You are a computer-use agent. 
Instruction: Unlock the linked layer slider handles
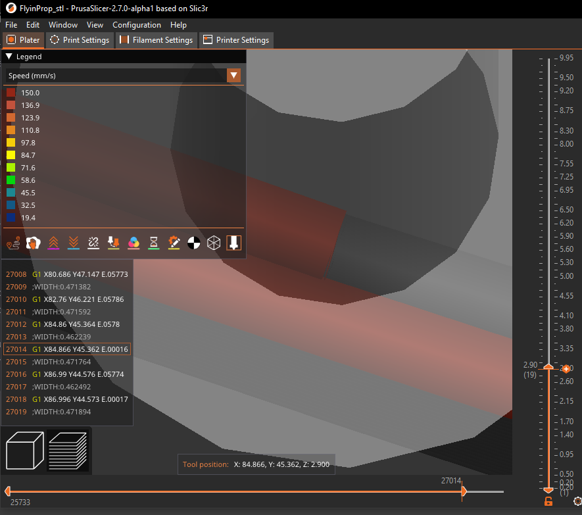point(548,501)
